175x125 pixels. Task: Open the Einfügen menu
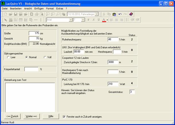tap(39, 9)
